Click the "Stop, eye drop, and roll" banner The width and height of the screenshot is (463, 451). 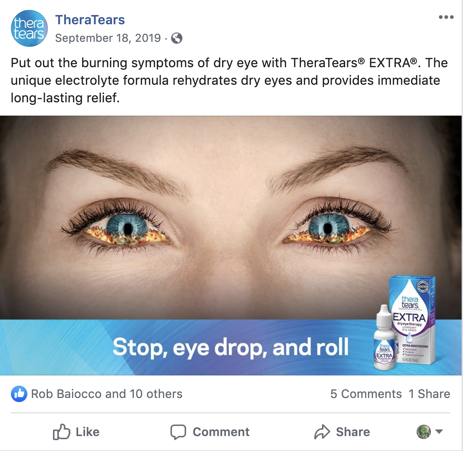(231, 347)
